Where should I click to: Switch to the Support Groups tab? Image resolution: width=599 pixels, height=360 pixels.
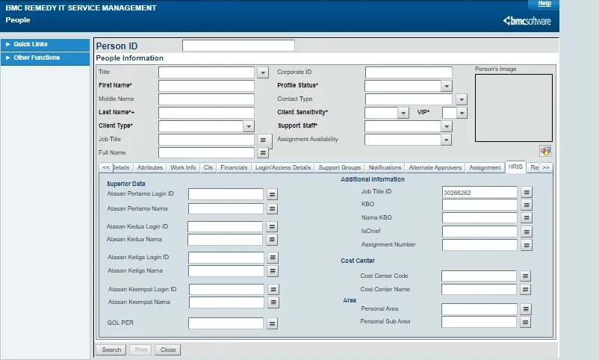click(x=340, y=167)
